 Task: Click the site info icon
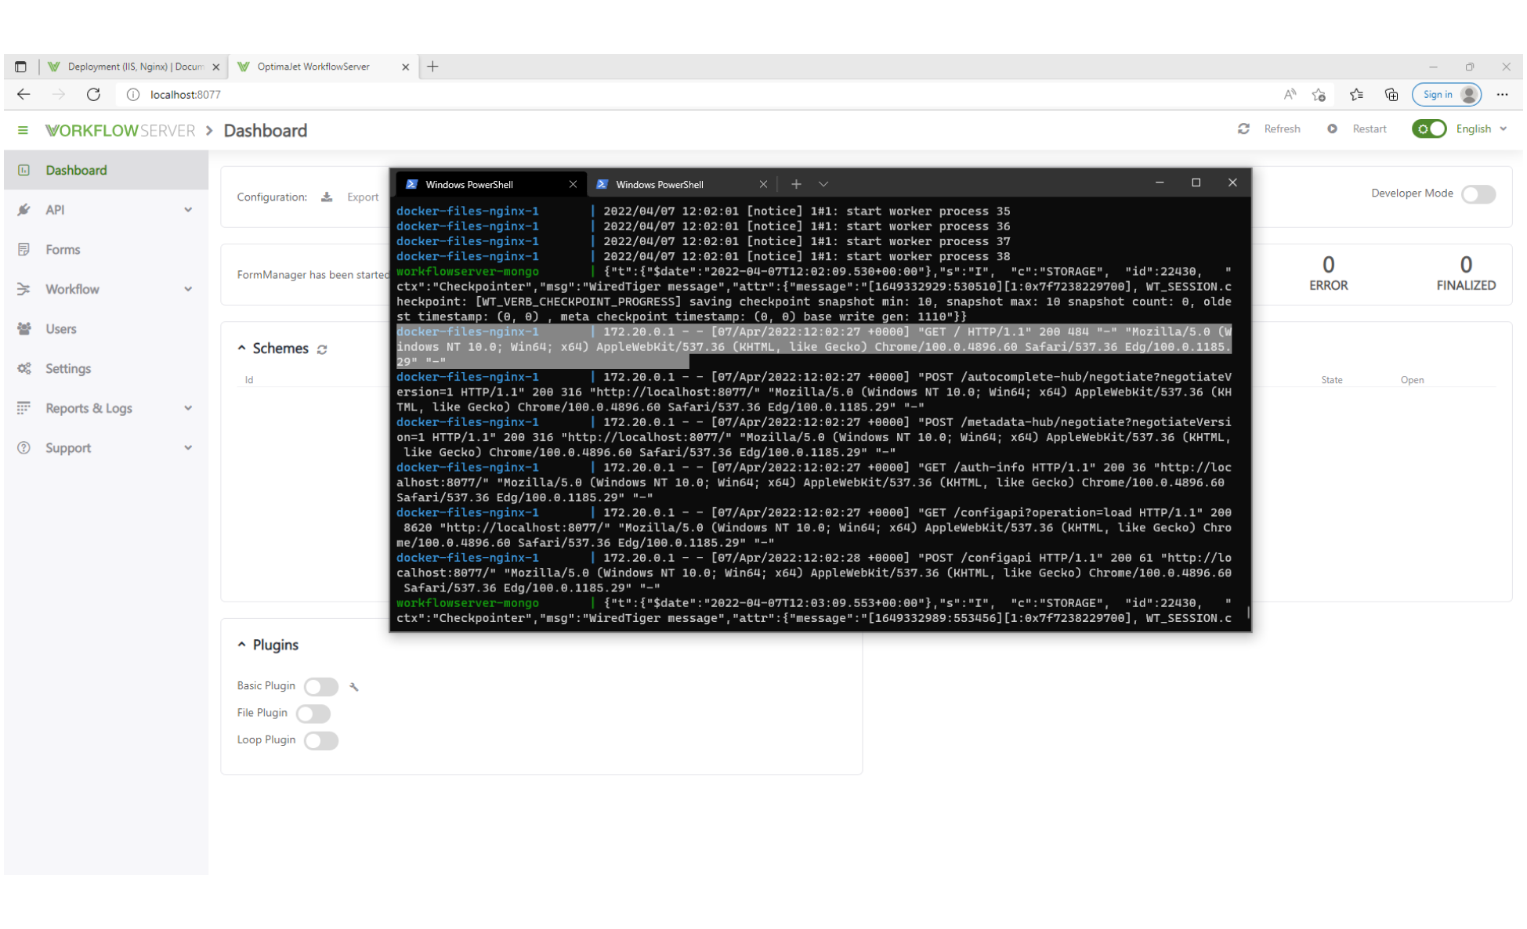133,94
